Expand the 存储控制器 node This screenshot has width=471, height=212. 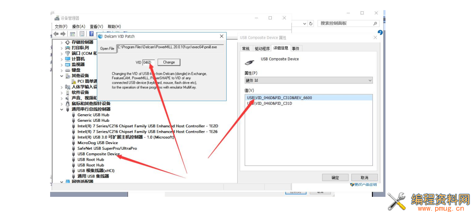click(62, 42)
